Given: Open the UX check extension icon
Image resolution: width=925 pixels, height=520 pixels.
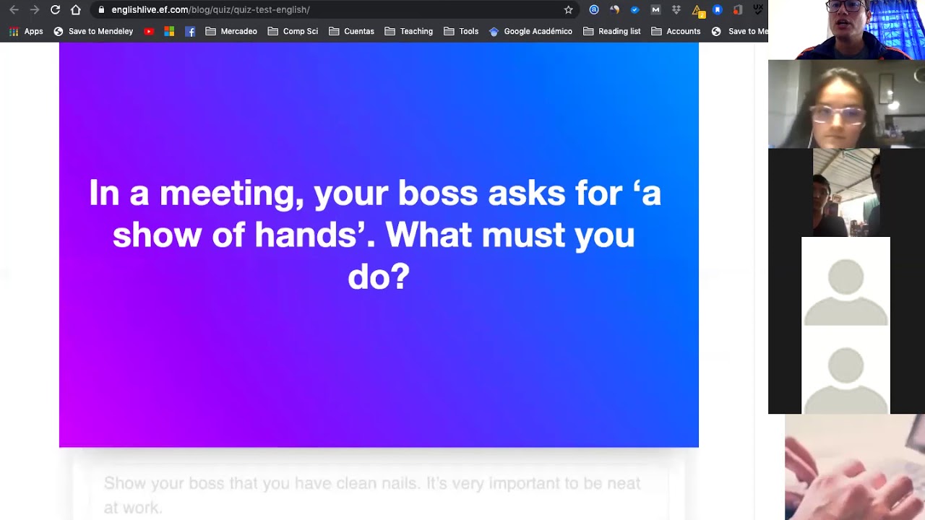Looking at the screenshot, I should pos(758,10).
